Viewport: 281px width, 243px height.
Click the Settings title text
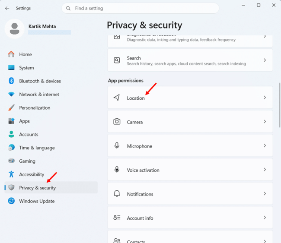(23, 8)
